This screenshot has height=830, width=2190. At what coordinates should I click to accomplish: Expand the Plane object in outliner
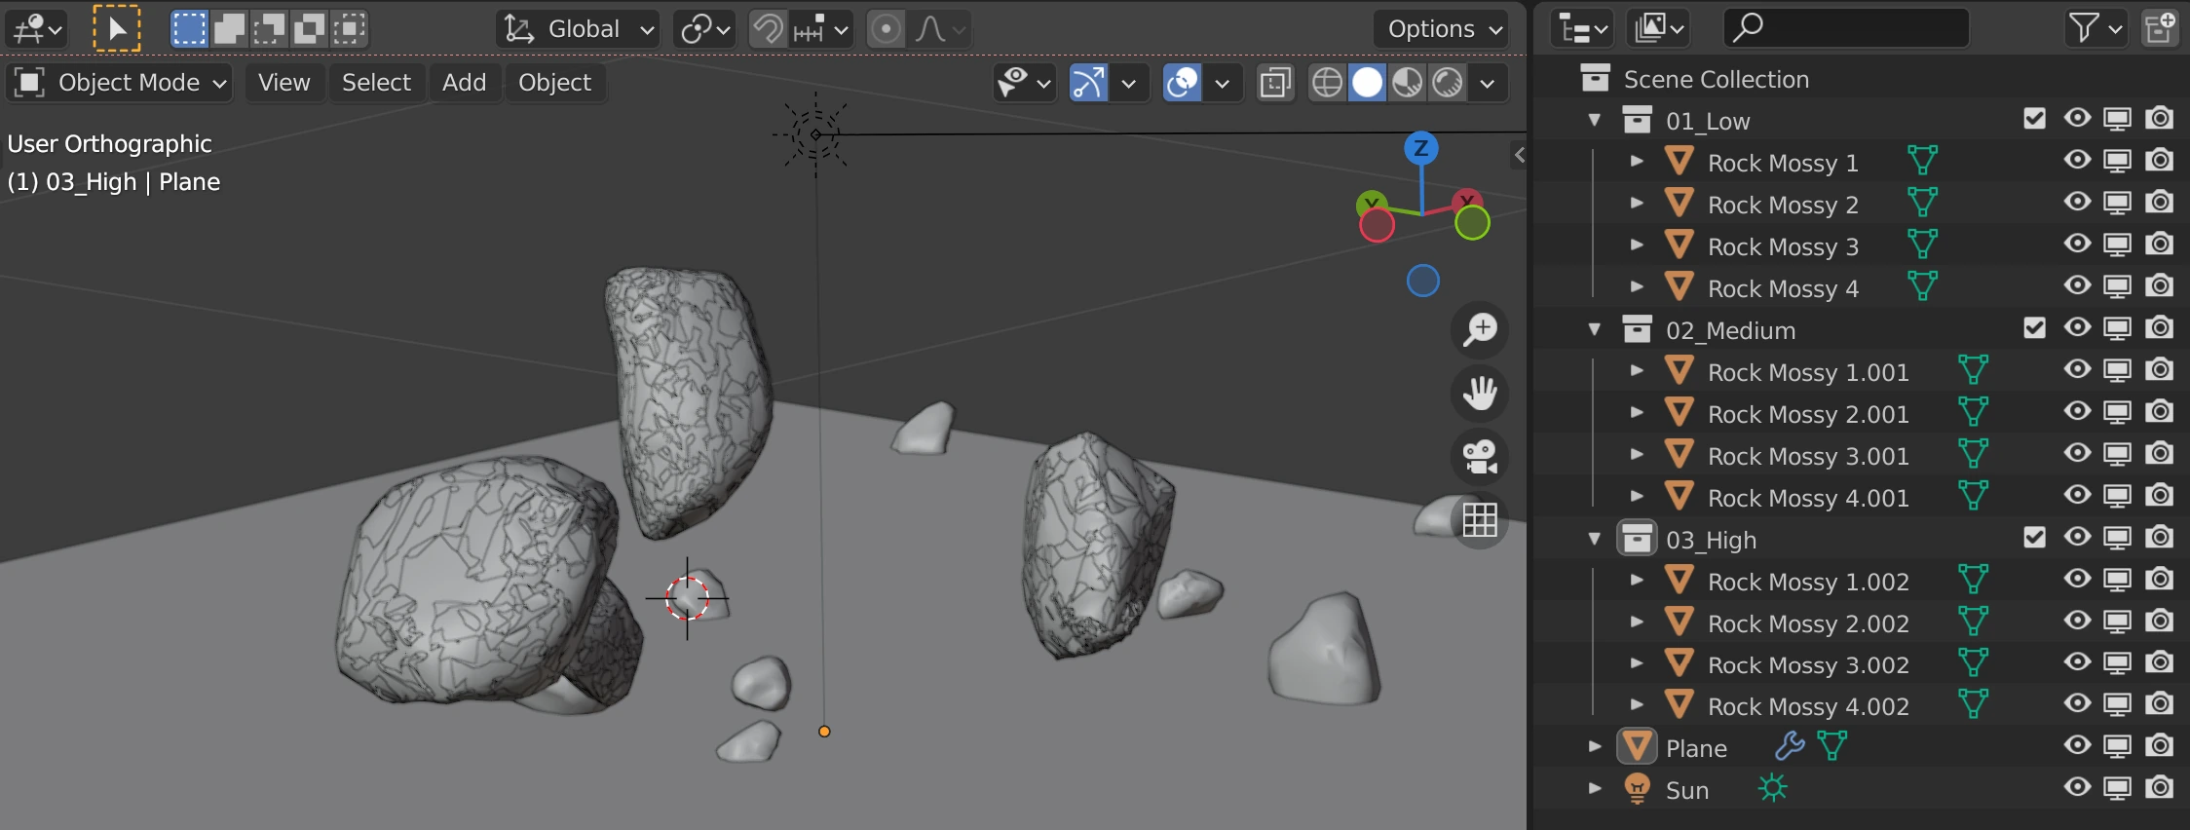[1594, 747]
